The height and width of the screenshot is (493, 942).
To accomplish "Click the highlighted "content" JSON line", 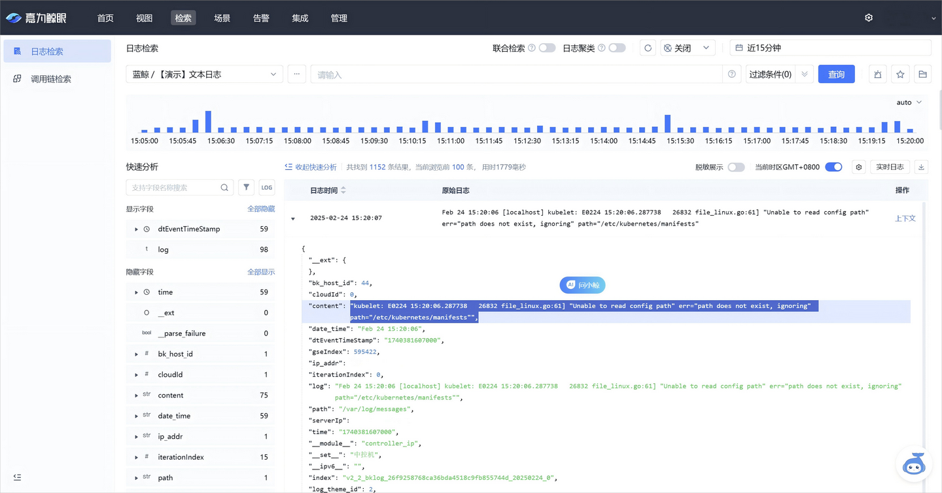I will click(x=606, y=312).
